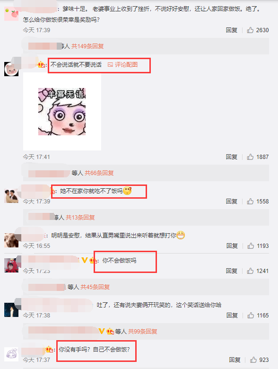
Task: Show the 共13条回复 replies
Action: 80,217
